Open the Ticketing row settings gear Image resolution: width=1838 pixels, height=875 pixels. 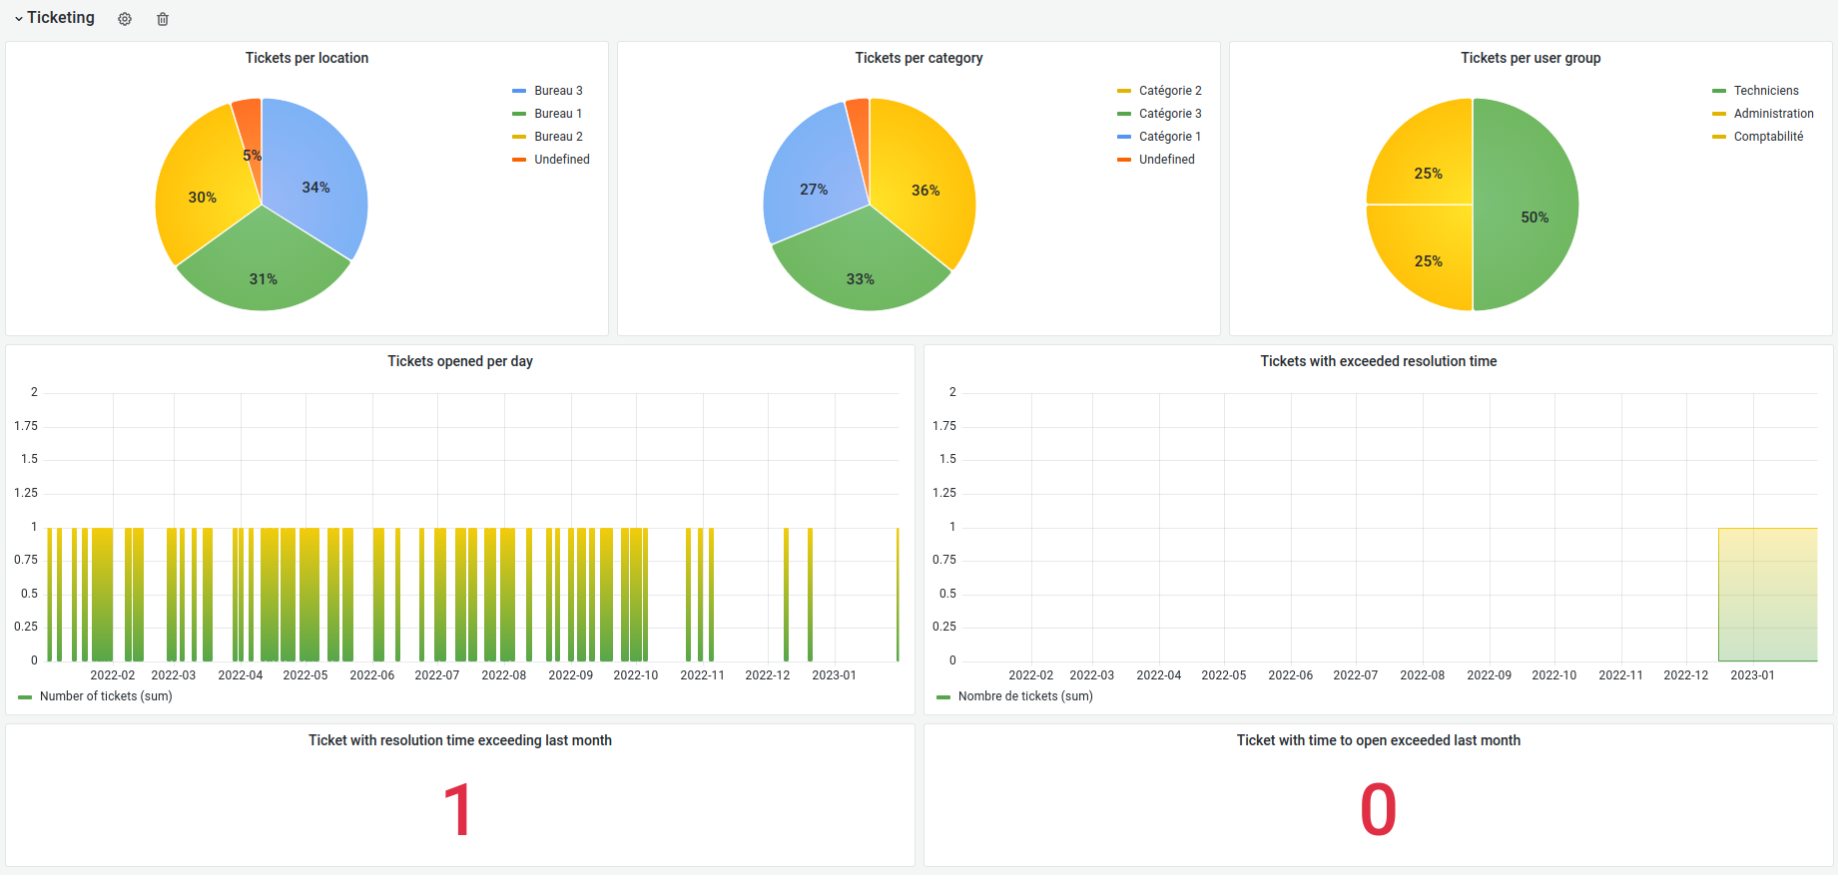(x=125, y=19)
